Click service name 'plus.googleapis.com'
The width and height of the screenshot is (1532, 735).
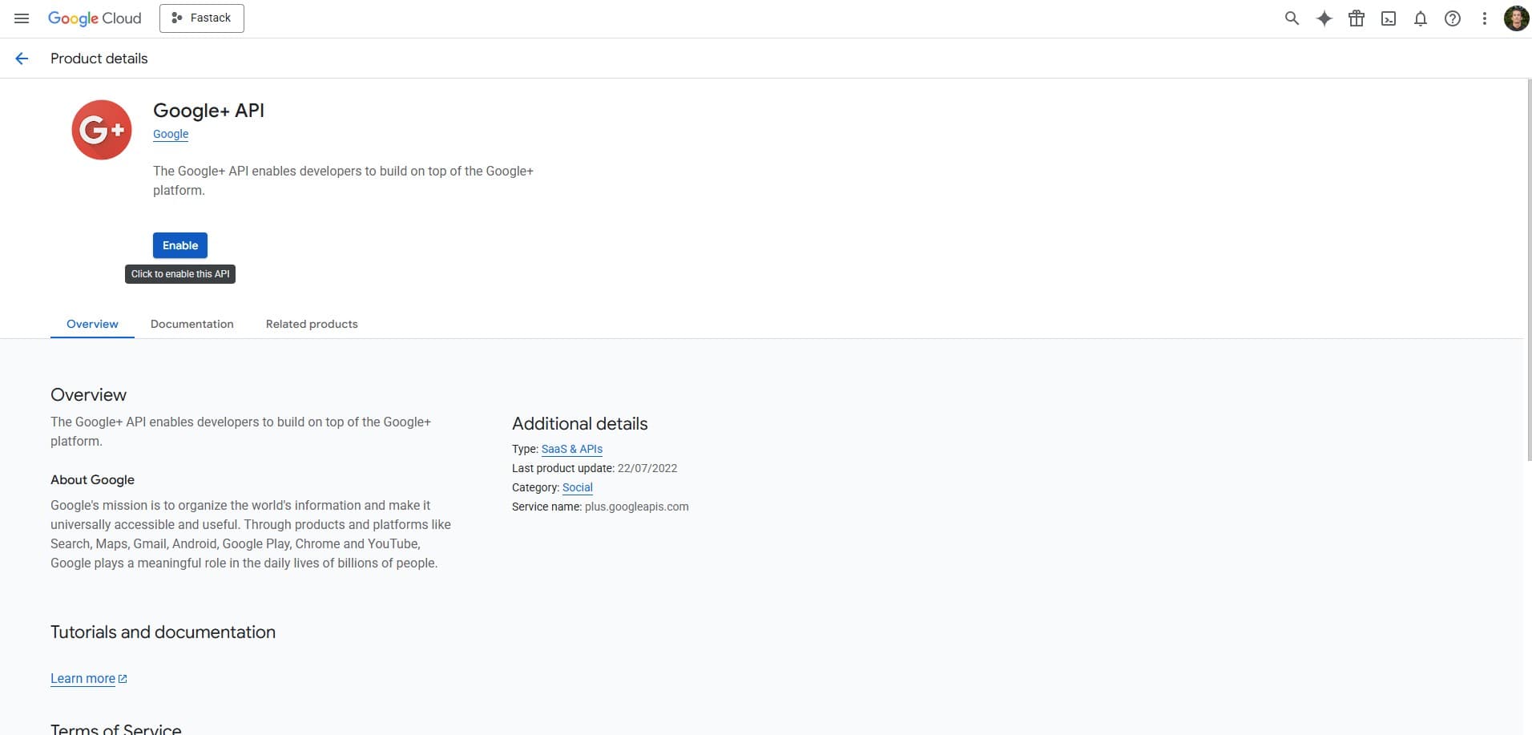coord(637,507)
